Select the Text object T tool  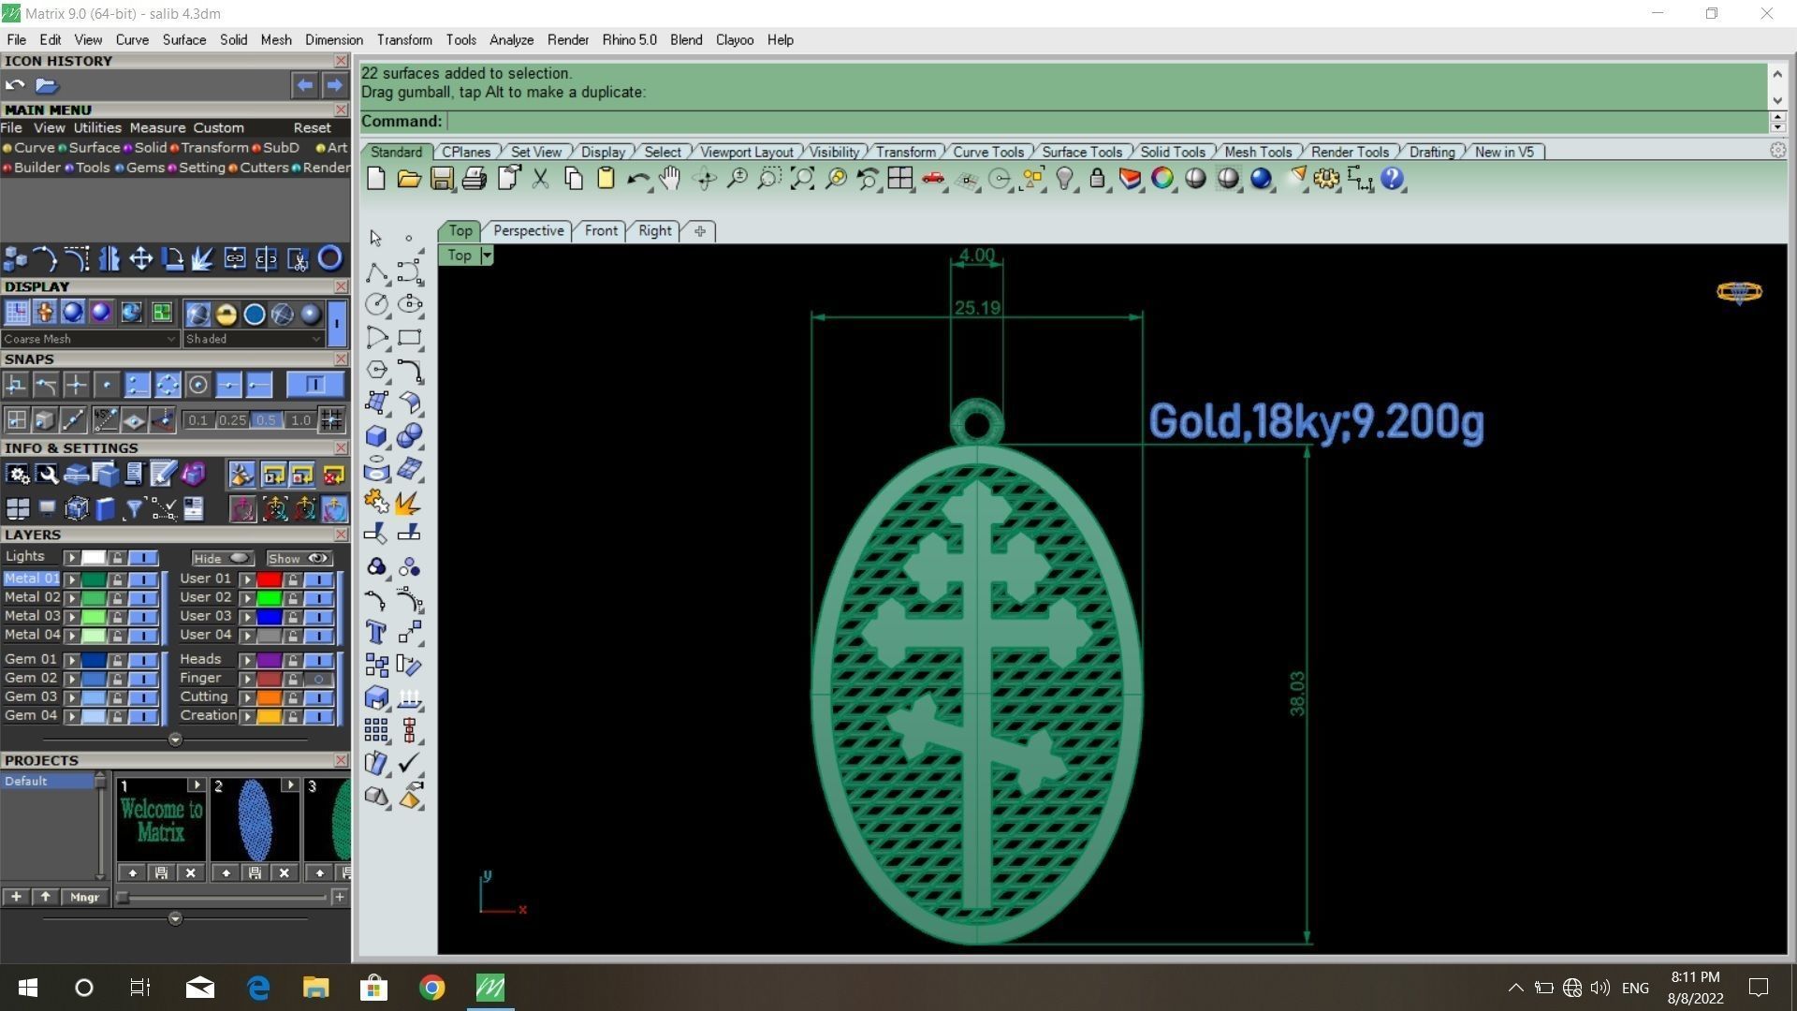point(376,632)
